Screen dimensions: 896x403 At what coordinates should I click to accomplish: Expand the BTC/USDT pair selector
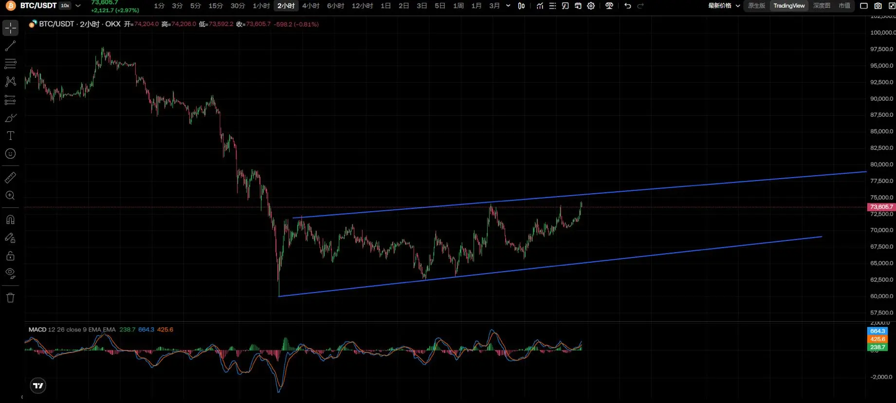point(78,6)
